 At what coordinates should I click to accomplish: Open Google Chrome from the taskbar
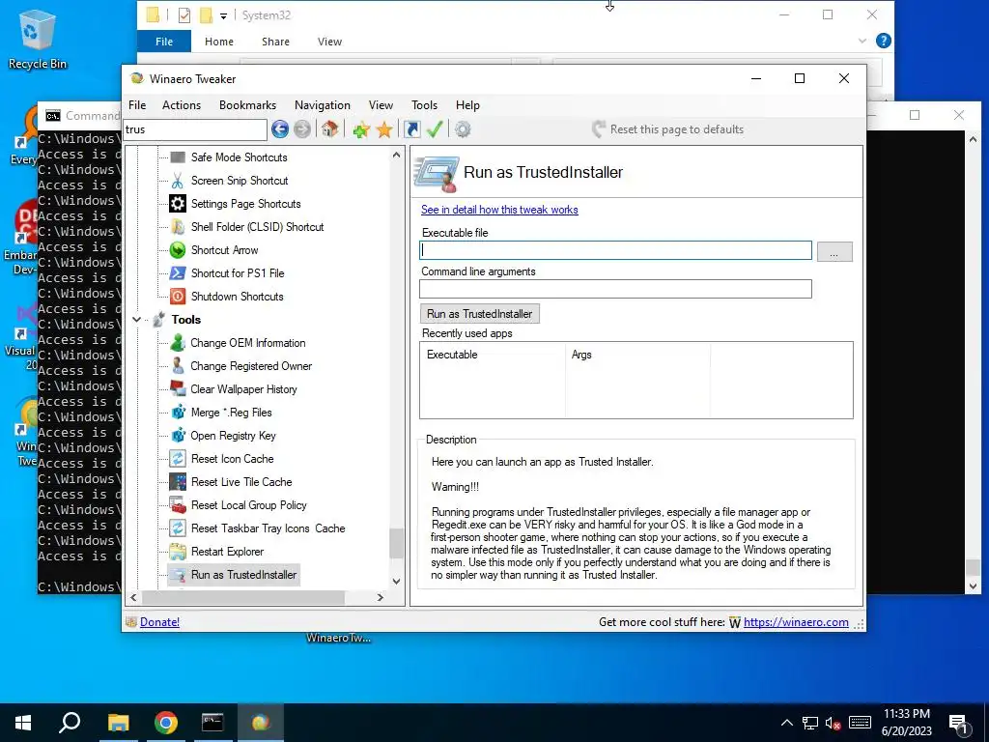[166, 723]
